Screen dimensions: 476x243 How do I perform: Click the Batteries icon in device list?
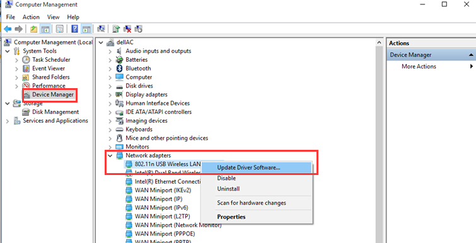tap(119, 60)
